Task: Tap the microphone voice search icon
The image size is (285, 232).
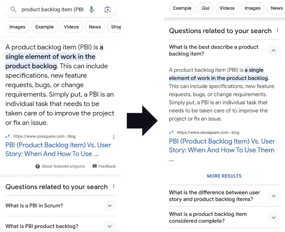Action: click(92, 10)
